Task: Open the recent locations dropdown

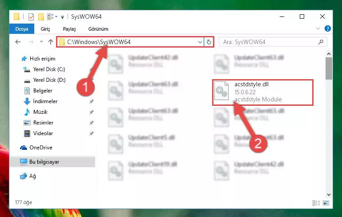Action: (x=41, y=41)
